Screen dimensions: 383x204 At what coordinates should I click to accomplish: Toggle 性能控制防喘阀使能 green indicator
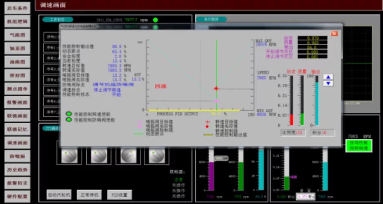click(69, 120)
